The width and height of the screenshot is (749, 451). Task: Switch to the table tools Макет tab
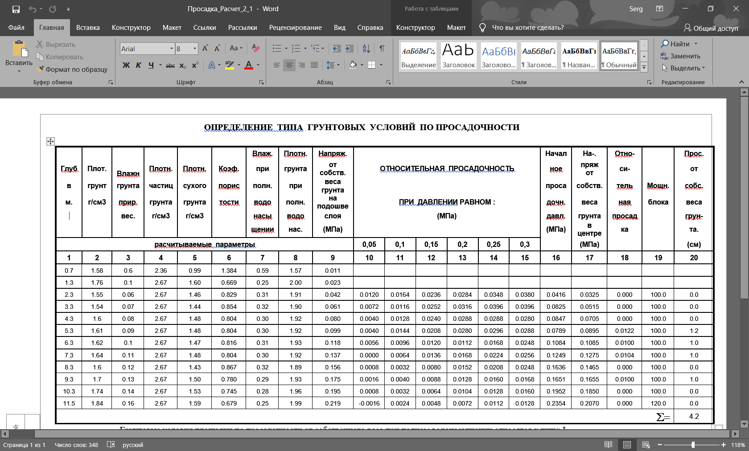(x=457, y=28)
